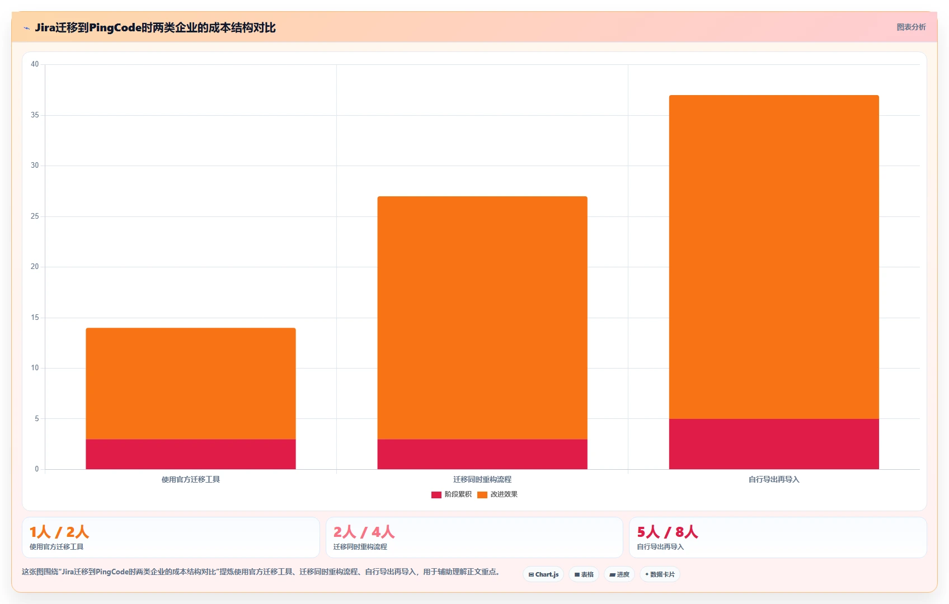
Task: Click the orange 改进效果 legend swatch
Action: pyautogui.click(x=482, y=494)
